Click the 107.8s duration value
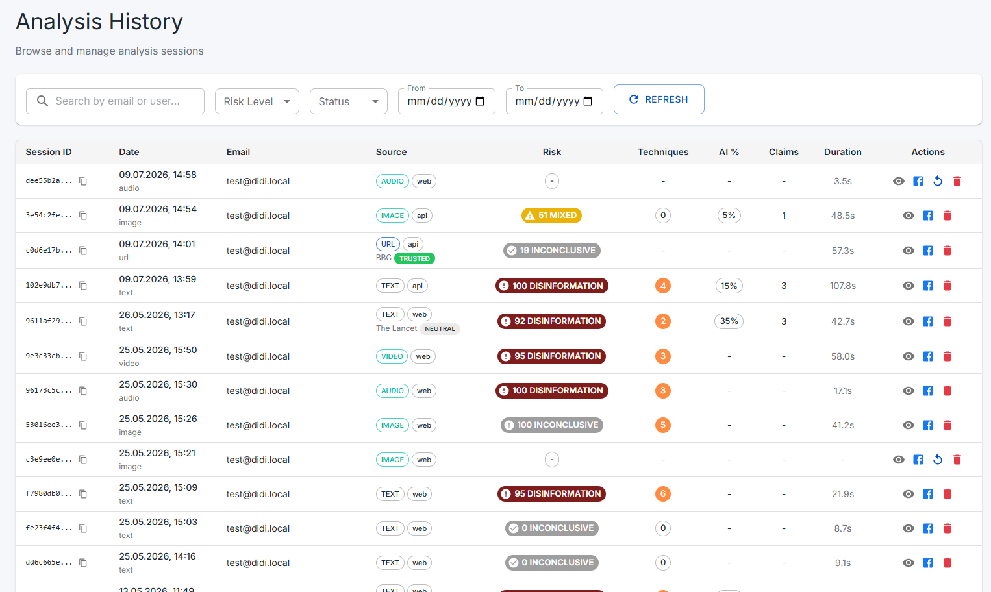 click(x=843, y=286)
